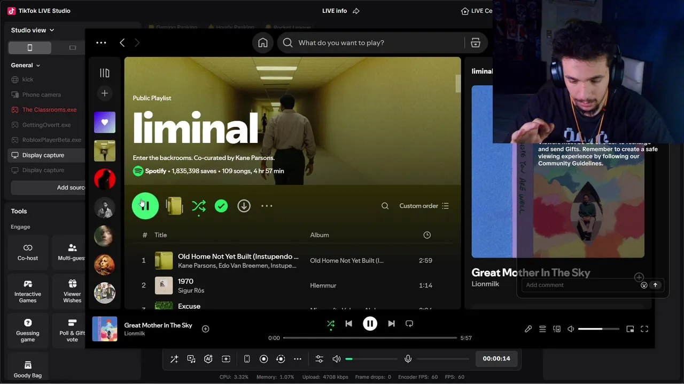Screen dimensions: 684x384
Task: Toggle shuffle in the bottom player bar
Action: click(x=331, y=324)
